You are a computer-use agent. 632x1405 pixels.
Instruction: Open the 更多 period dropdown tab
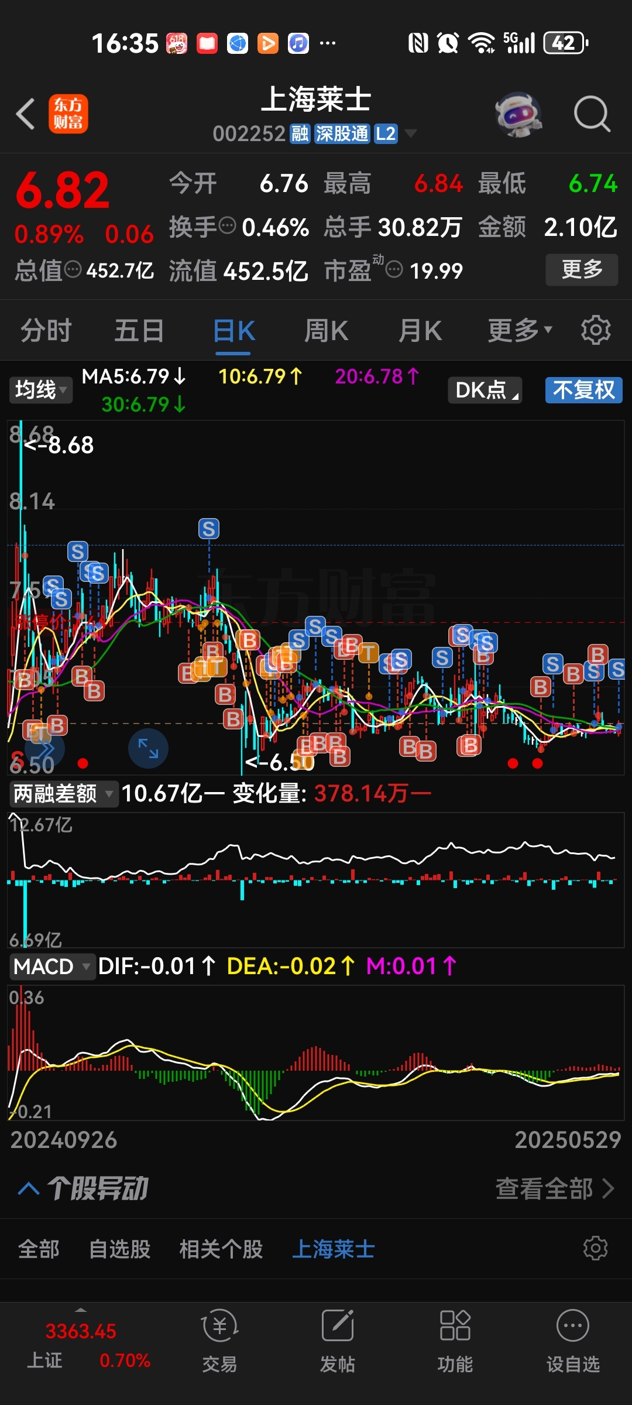tap(520, 330)
